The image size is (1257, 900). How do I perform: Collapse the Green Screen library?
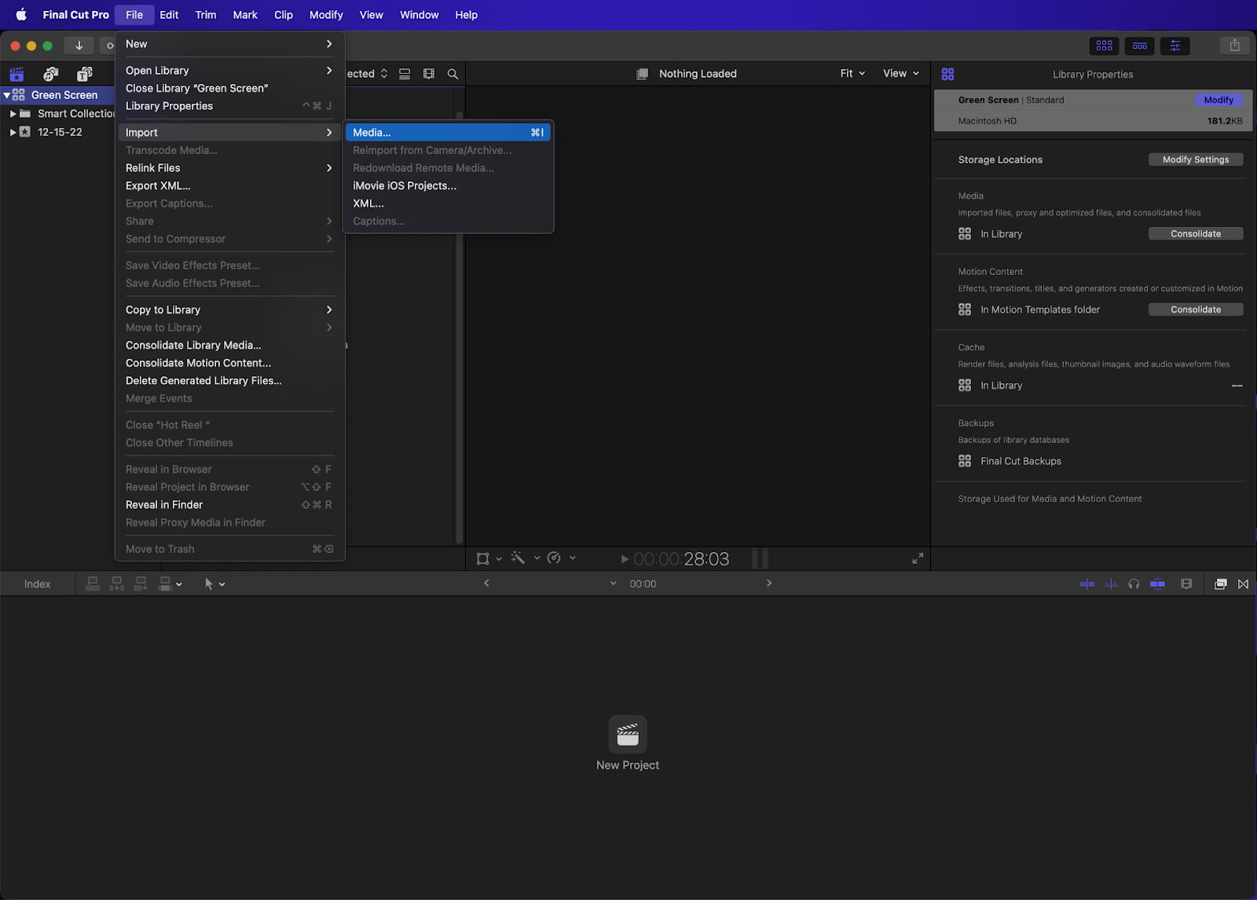click(x=6, y=95)
